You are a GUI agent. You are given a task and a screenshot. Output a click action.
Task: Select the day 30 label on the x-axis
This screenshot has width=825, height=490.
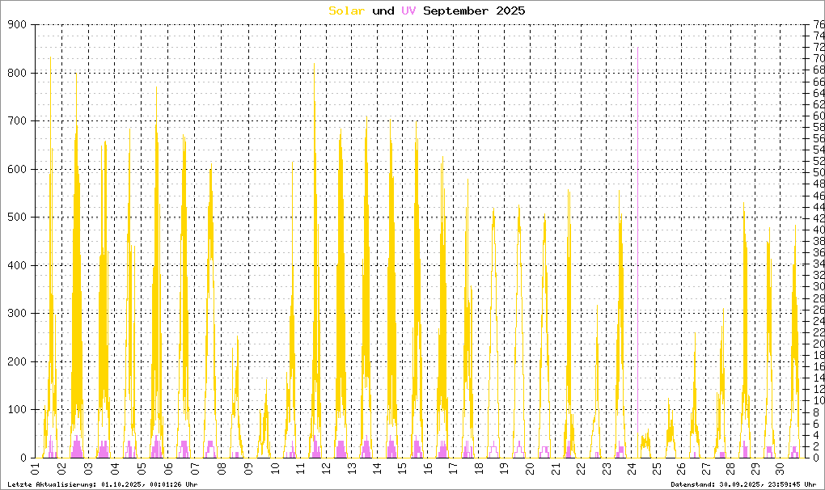pos(780,469)
